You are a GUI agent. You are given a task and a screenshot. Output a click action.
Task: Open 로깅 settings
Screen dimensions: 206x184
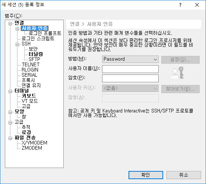pyautogui.click(x=26, y=132)
